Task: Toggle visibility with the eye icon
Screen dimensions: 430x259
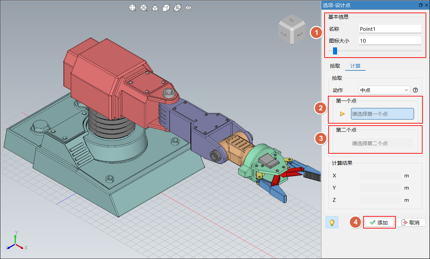Action: [x=189, y=8]
